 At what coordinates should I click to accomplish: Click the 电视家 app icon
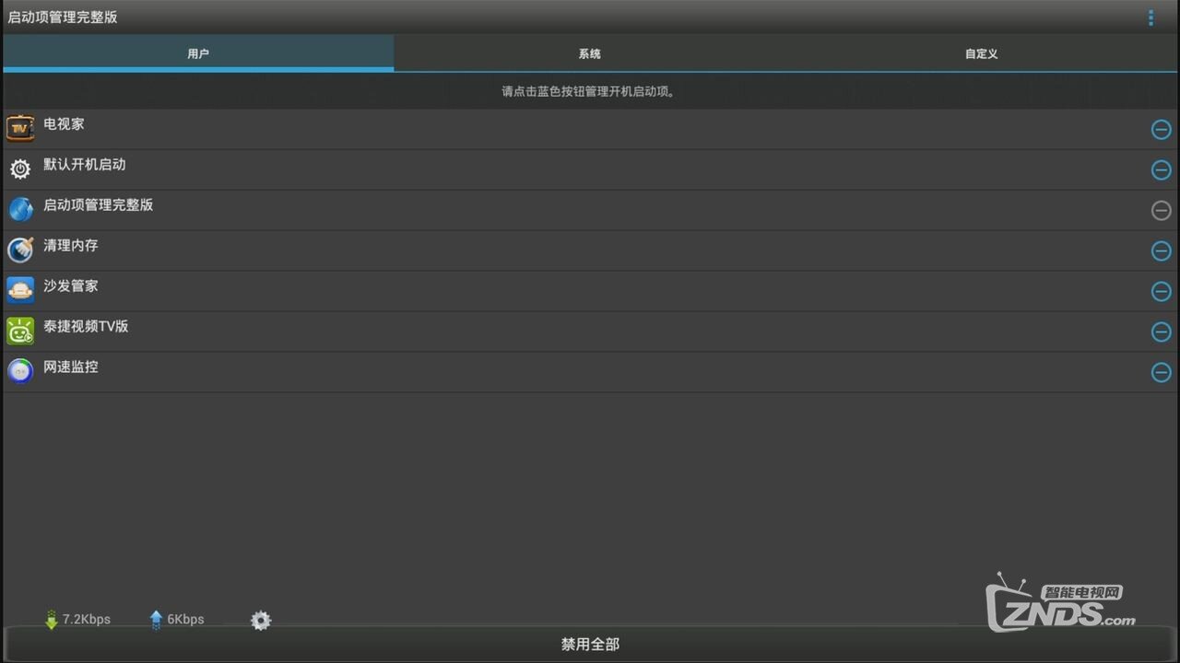pos(20,128)
